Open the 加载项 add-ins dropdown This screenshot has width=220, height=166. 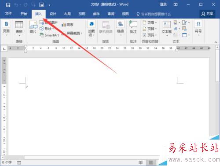[x=92, y=29]
